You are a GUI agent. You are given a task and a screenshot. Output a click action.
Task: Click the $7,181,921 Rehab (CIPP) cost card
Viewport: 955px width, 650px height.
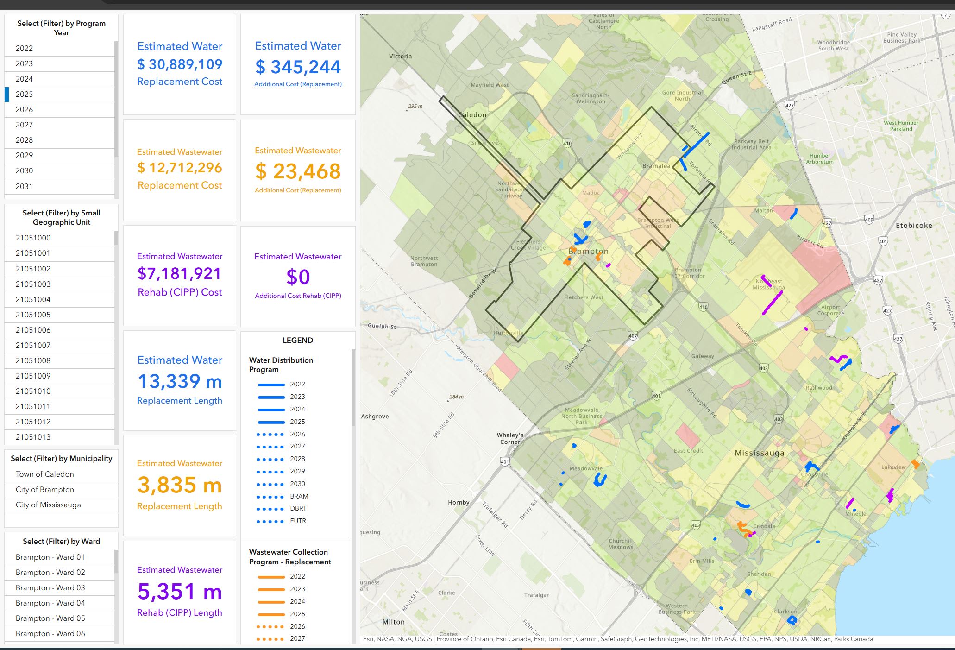click(180, 276)
